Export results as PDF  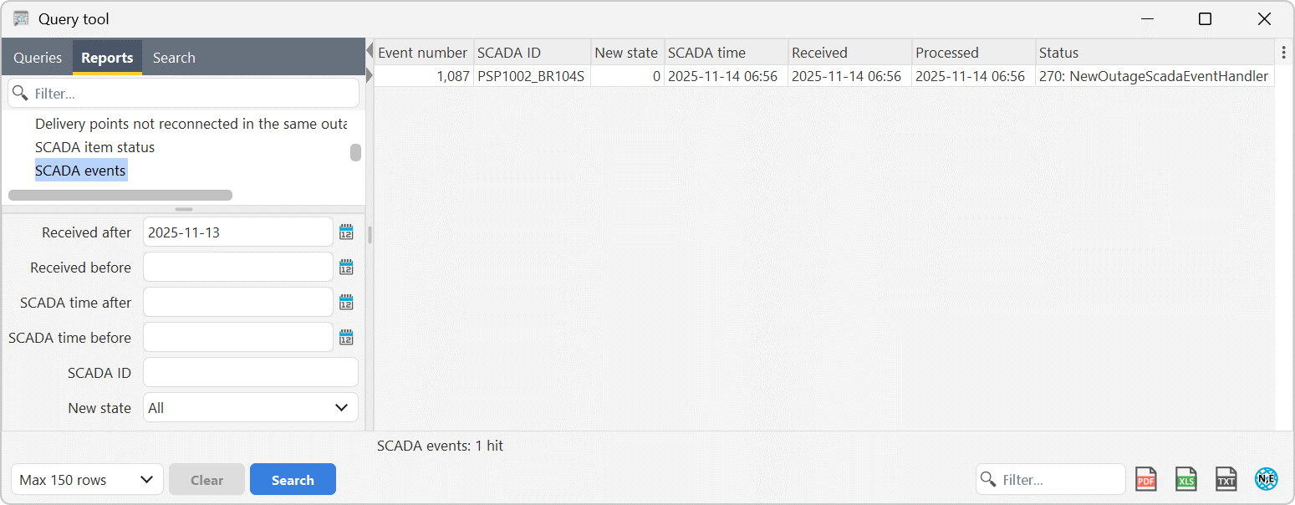pos(1145,479)
